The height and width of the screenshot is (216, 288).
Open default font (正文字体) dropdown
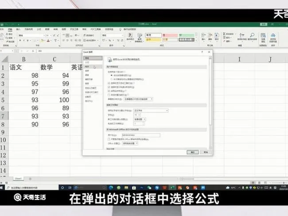click(151, 111)
